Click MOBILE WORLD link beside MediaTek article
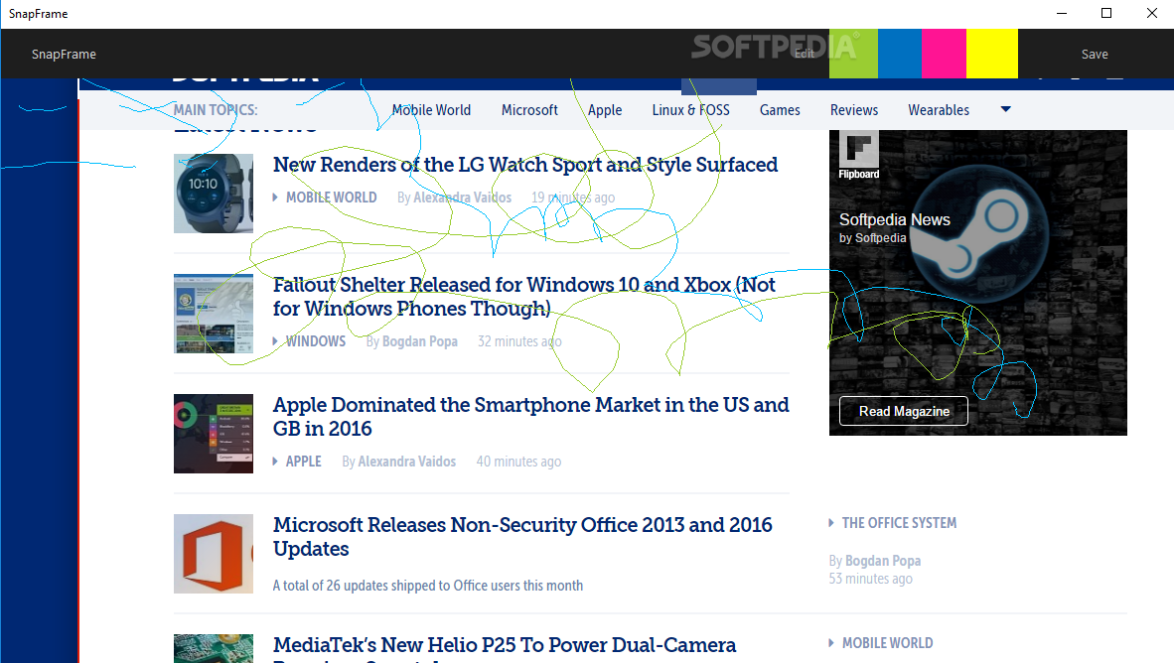 (x=887, y=643)
